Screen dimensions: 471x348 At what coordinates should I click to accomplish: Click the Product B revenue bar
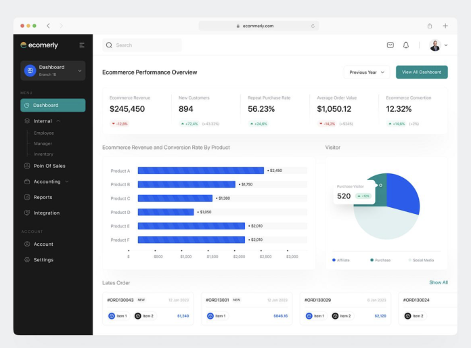tap(187, 184)
